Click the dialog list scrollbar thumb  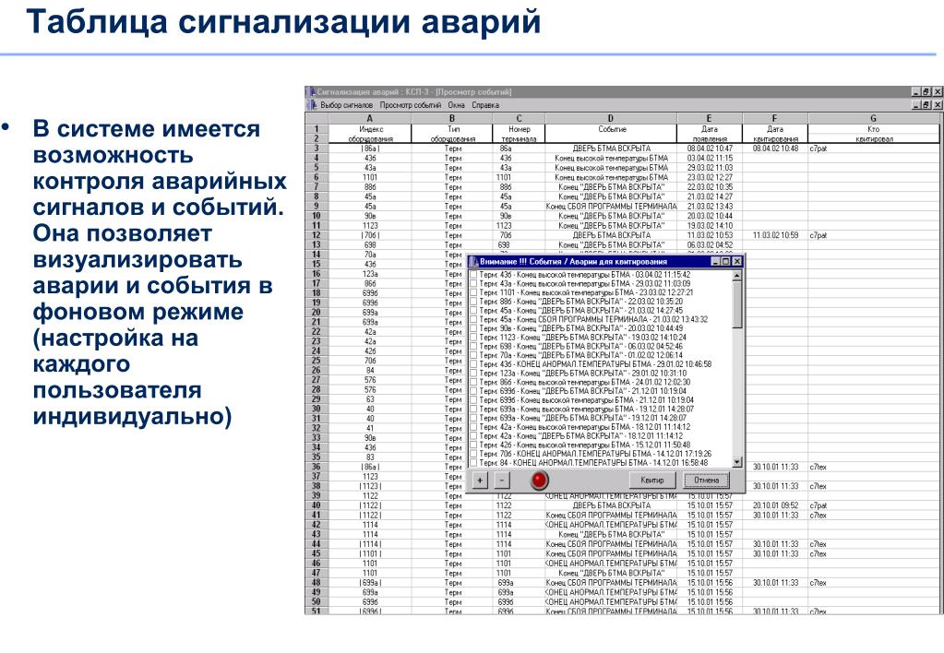[x=737, y=304]
